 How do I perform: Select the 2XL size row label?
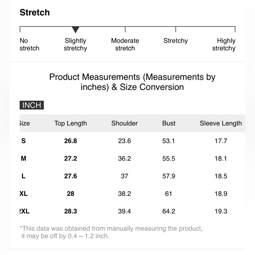[x=24, y=211]
